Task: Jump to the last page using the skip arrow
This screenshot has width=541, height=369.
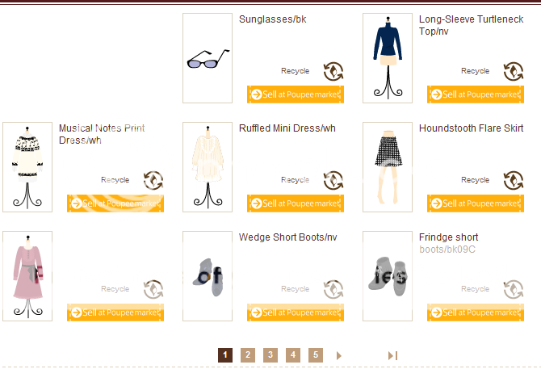Action: 393,355
